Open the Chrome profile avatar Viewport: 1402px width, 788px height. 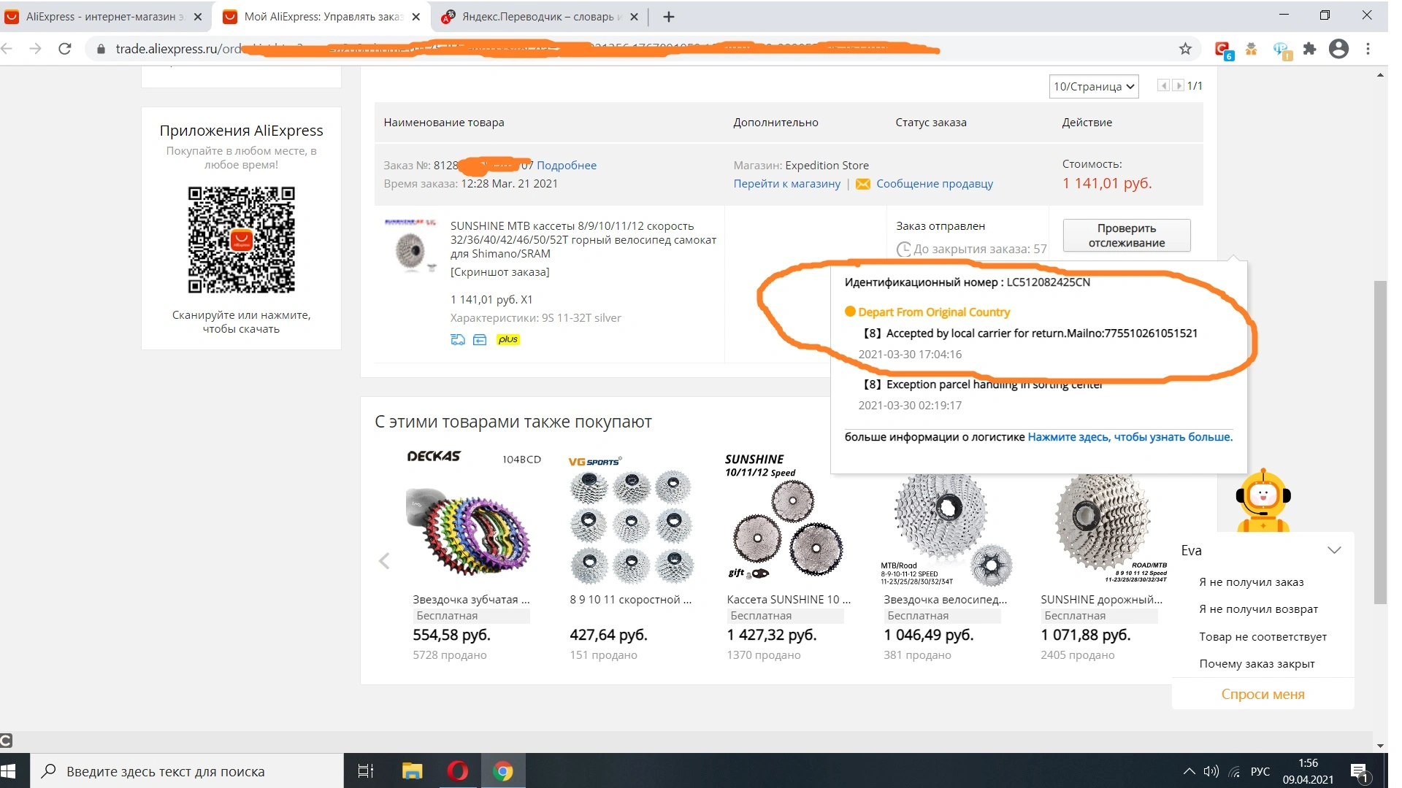[1338, 49]
